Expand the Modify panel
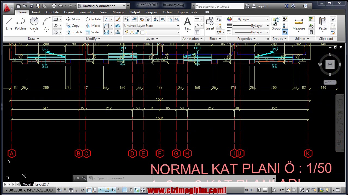 coord(93,39)
